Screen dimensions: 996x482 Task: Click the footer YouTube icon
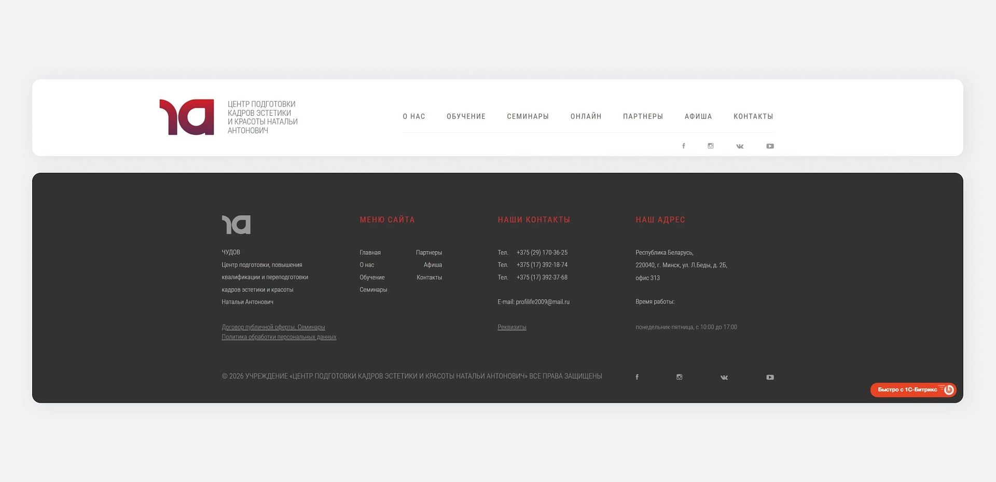pyautogui.click(x=770, y=377)
